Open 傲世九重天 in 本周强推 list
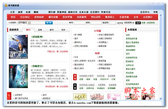The height and width of the screenshot is (109, 168). 131,69
